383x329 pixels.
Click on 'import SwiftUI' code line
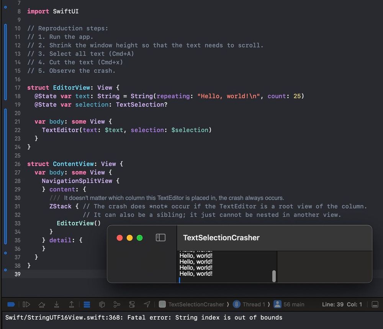point(53,11)
